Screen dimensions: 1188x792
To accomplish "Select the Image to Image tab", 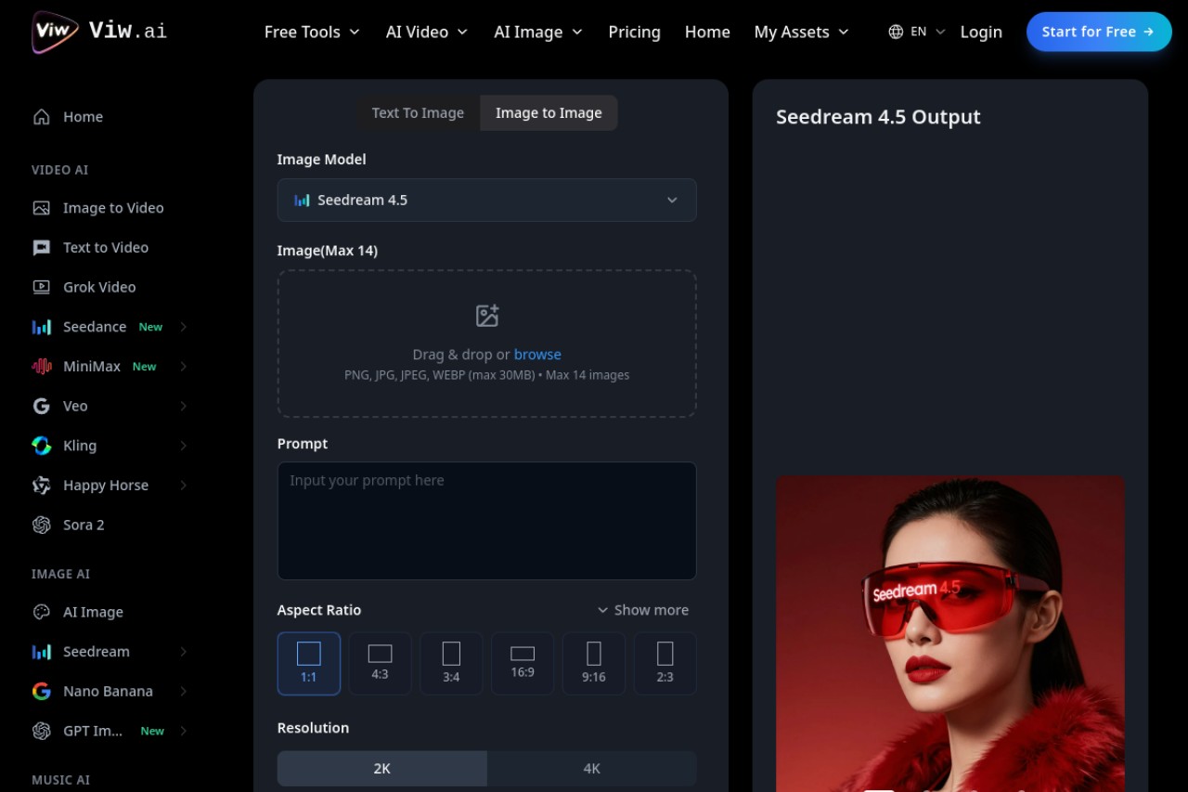I will coord(549,112).
